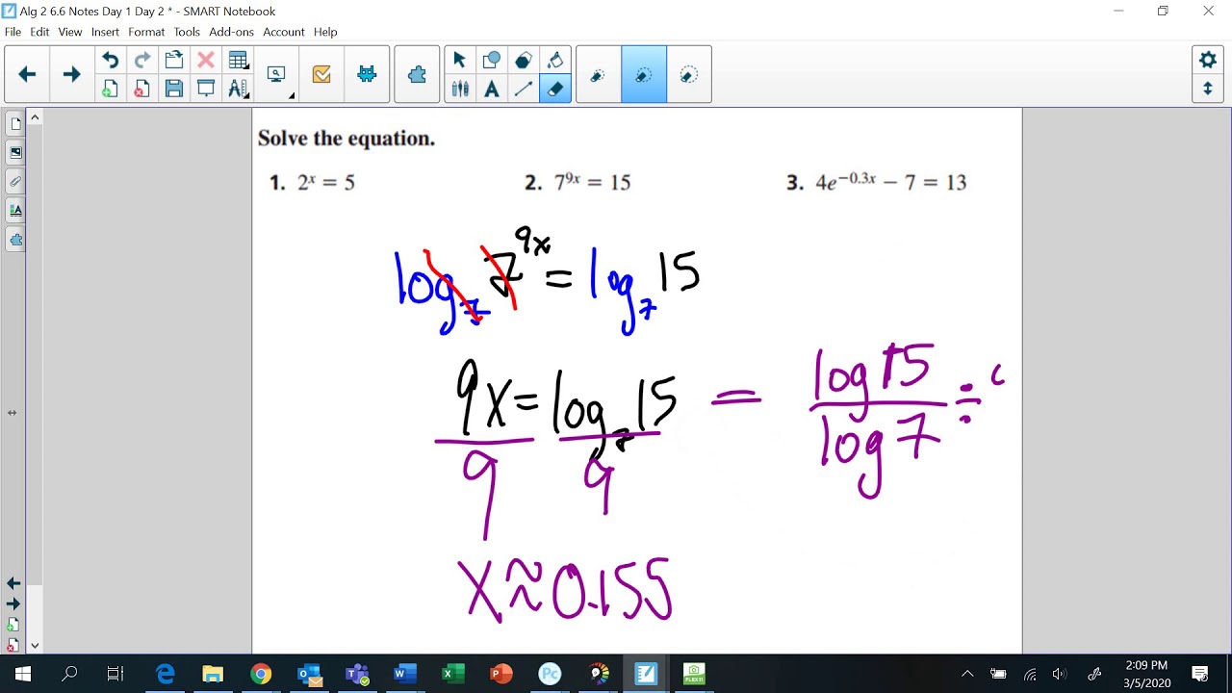Select the Text tool letter A
This screenshot has width=1232, height=693.
tap(491, 89)
